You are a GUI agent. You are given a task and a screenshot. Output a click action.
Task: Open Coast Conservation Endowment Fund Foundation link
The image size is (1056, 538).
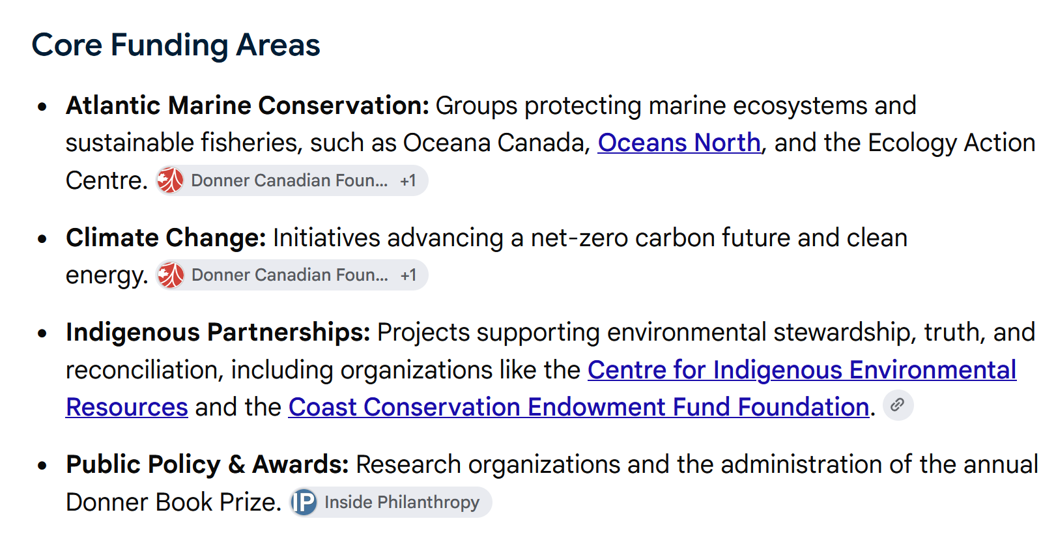(578, 407)
